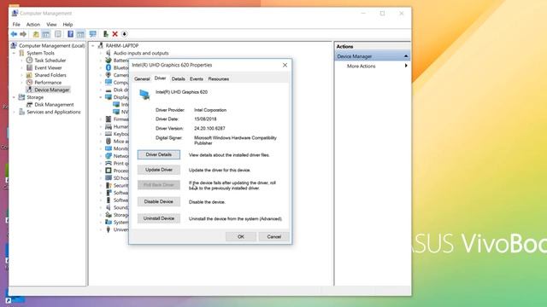Open the File menu

pyautogui.click(x=16, y=25)
